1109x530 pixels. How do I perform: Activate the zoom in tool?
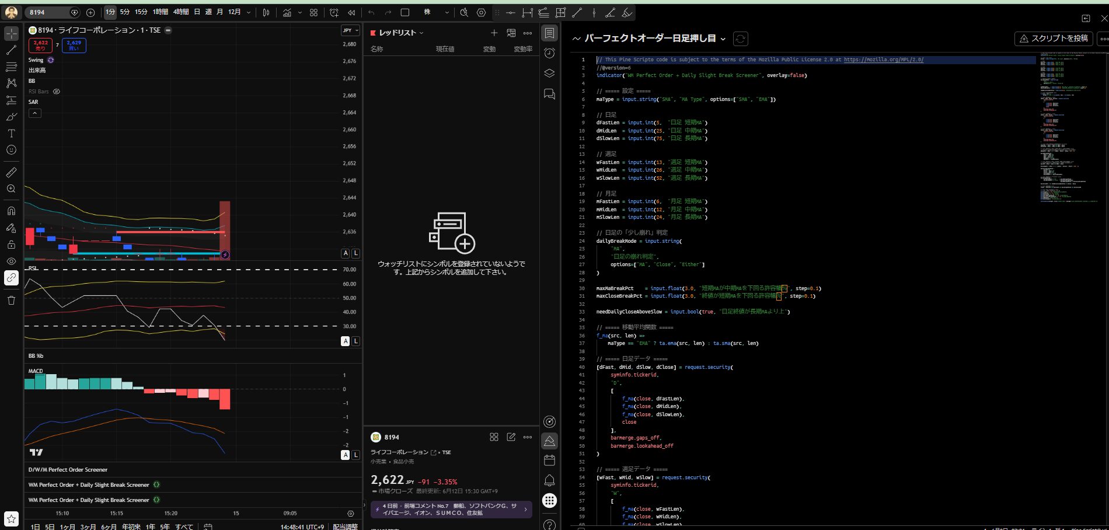click(11, 189)
